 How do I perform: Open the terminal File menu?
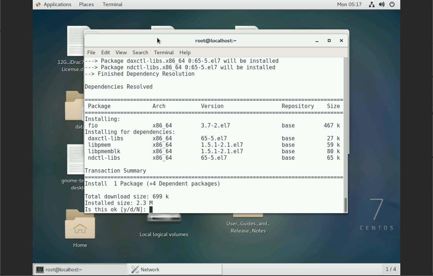click(x=91, y=52)
